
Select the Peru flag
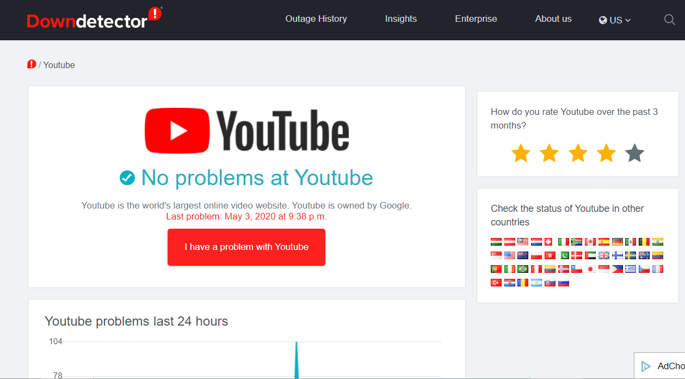pos(536,269)
